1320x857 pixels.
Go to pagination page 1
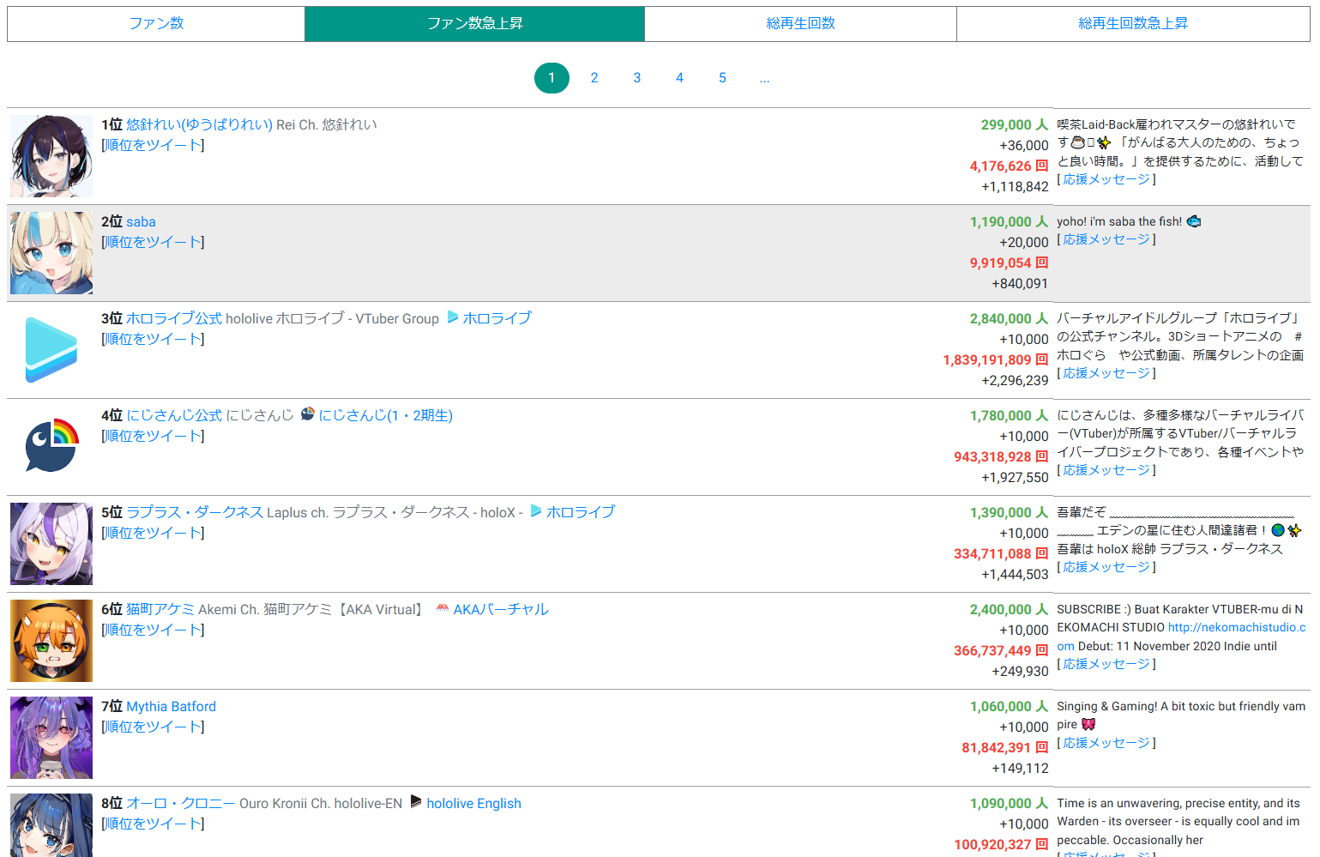[552, 78]
